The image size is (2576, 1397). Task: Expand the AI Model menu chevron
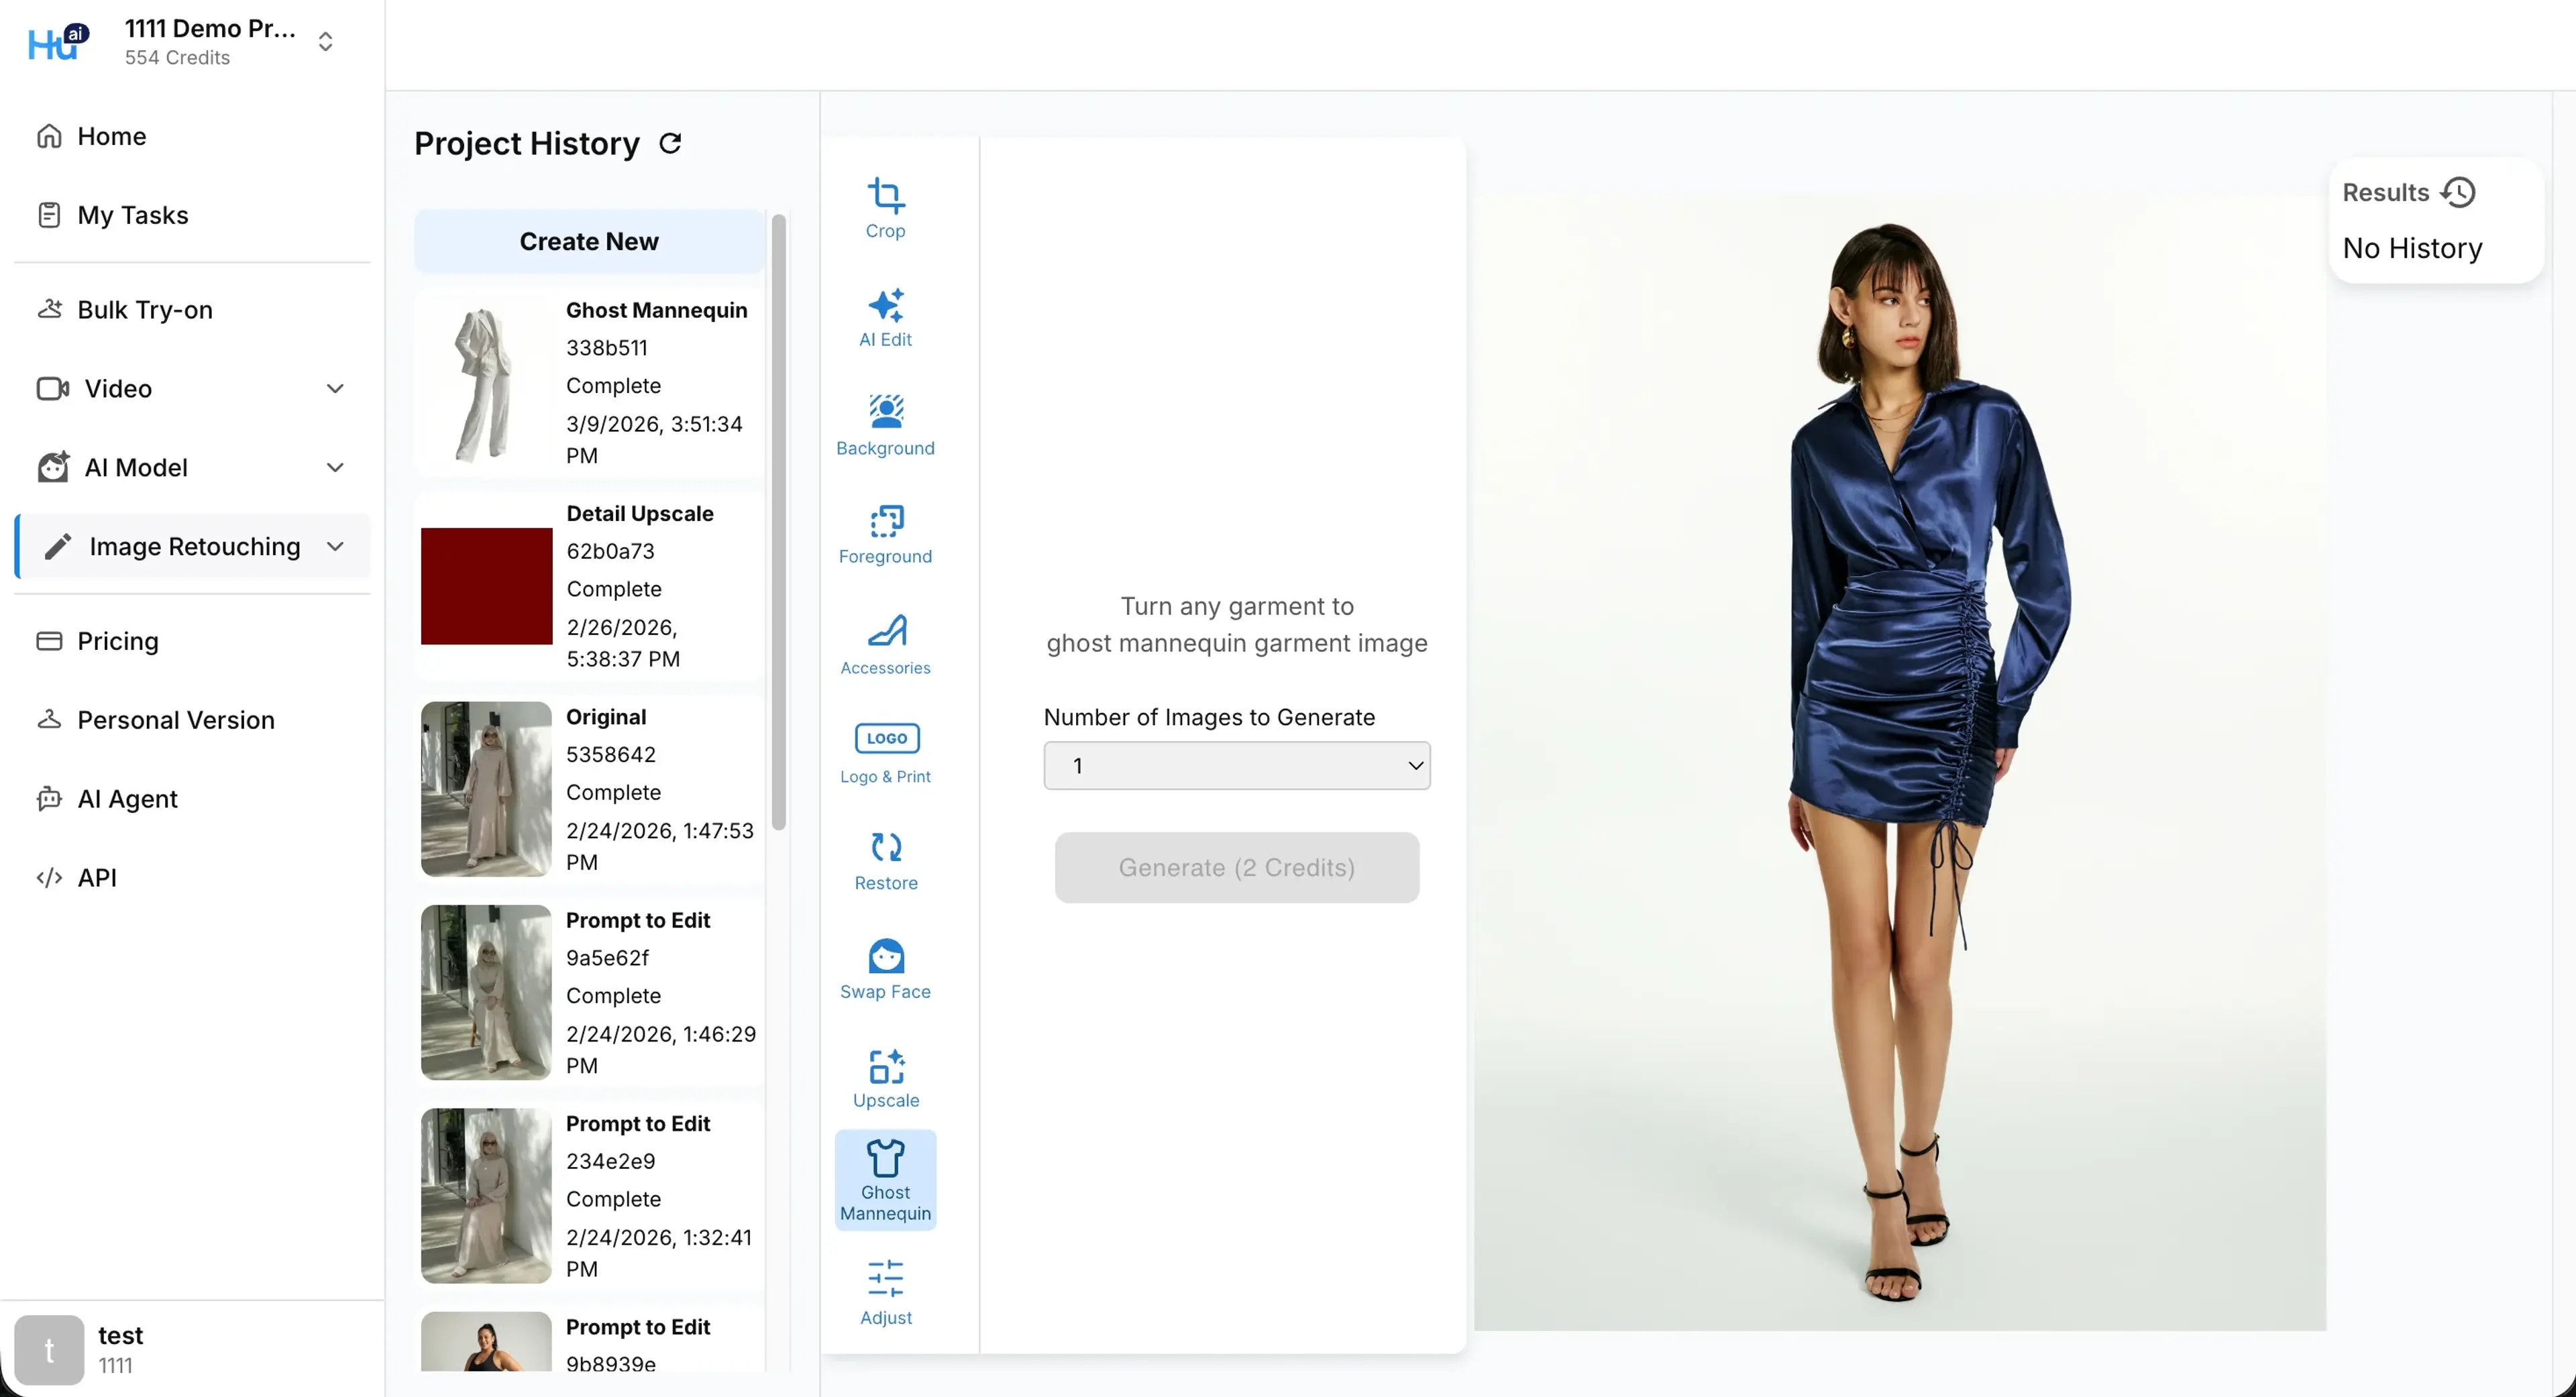point(335,468)
